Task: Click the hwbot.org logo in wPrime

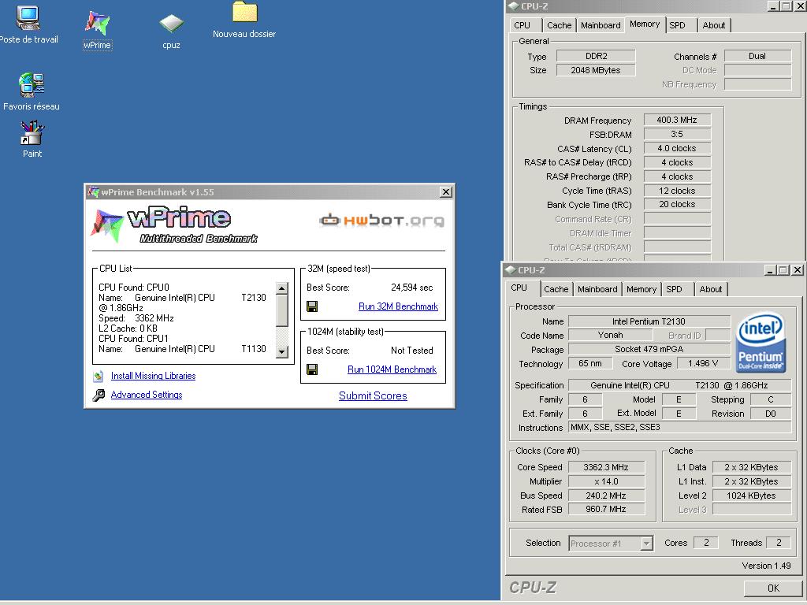Action: 381,221
